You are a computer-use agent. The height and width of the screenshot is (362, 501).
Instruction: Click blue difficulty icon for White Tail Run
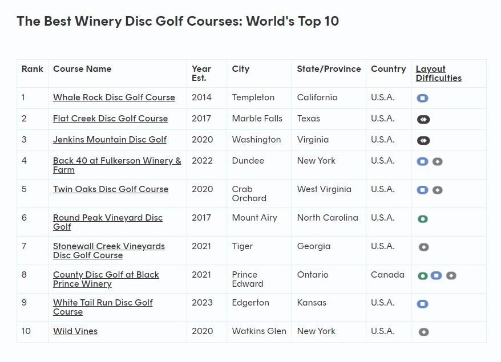click(x=422, y=304)
